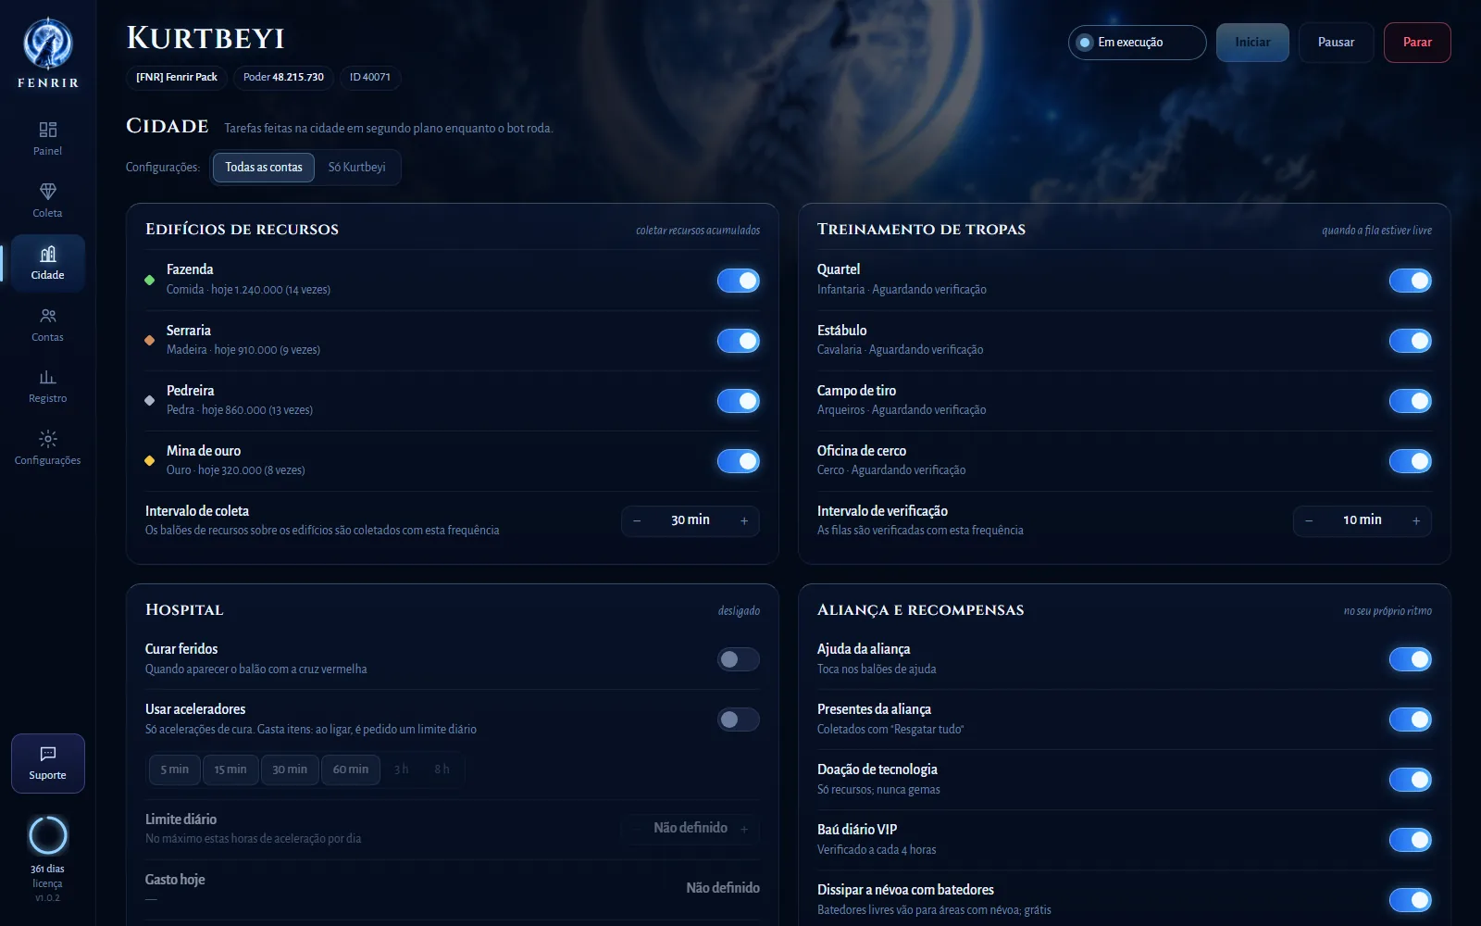
Task: Click the Em execução status indicator
Action: (x=1138, y=43)
